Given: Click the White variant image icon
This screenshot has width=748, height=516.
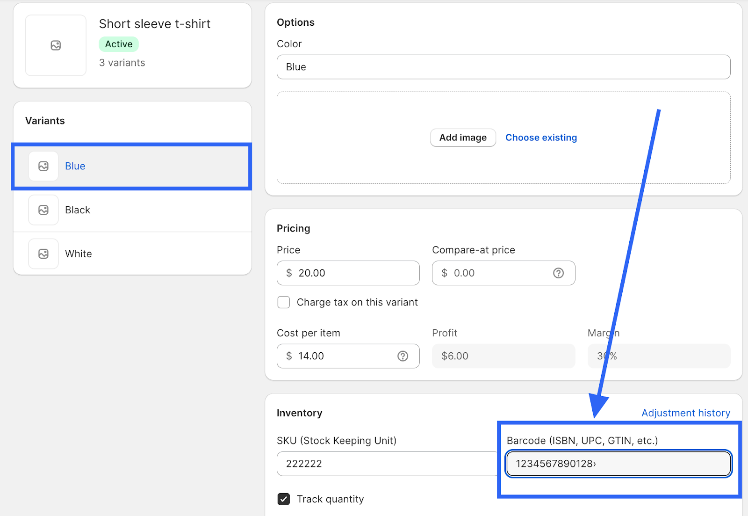Looking at the screenshot, I should tap(43, 254).
